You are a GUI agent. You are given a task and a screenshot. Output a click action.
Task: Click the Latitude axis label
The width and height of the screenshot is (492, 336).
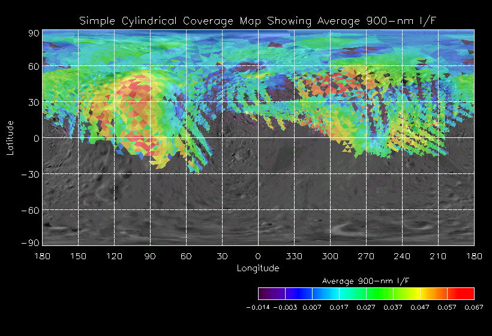10,138
